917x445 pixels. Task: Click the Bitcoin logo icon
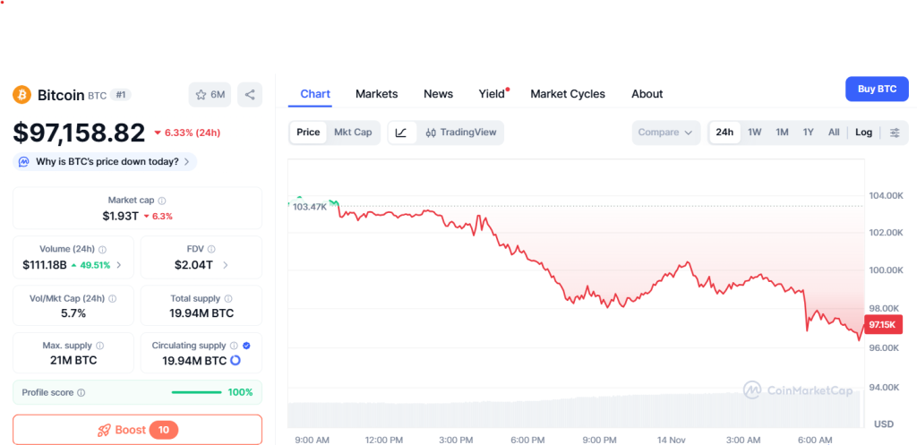pyautogui.click(x=21, y=95)
